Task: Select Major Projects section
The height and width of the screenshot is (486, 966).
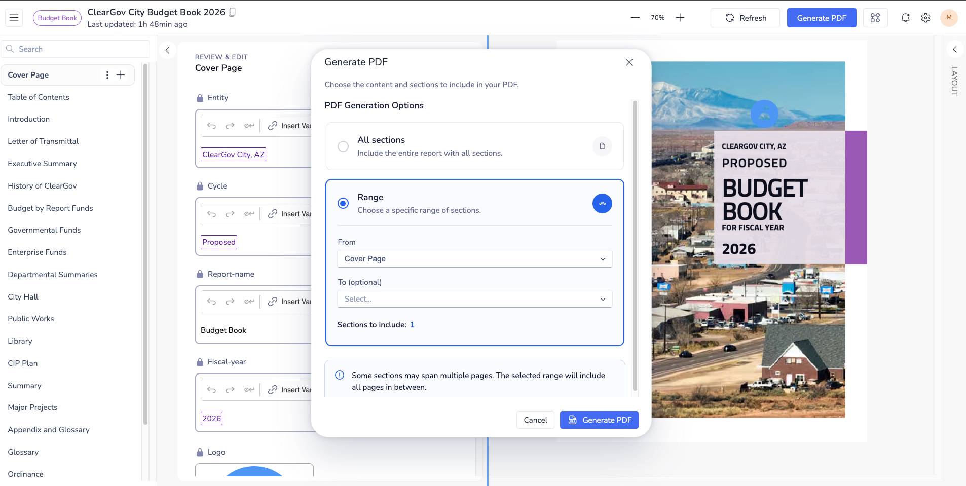Action: [x=32, y=407]
